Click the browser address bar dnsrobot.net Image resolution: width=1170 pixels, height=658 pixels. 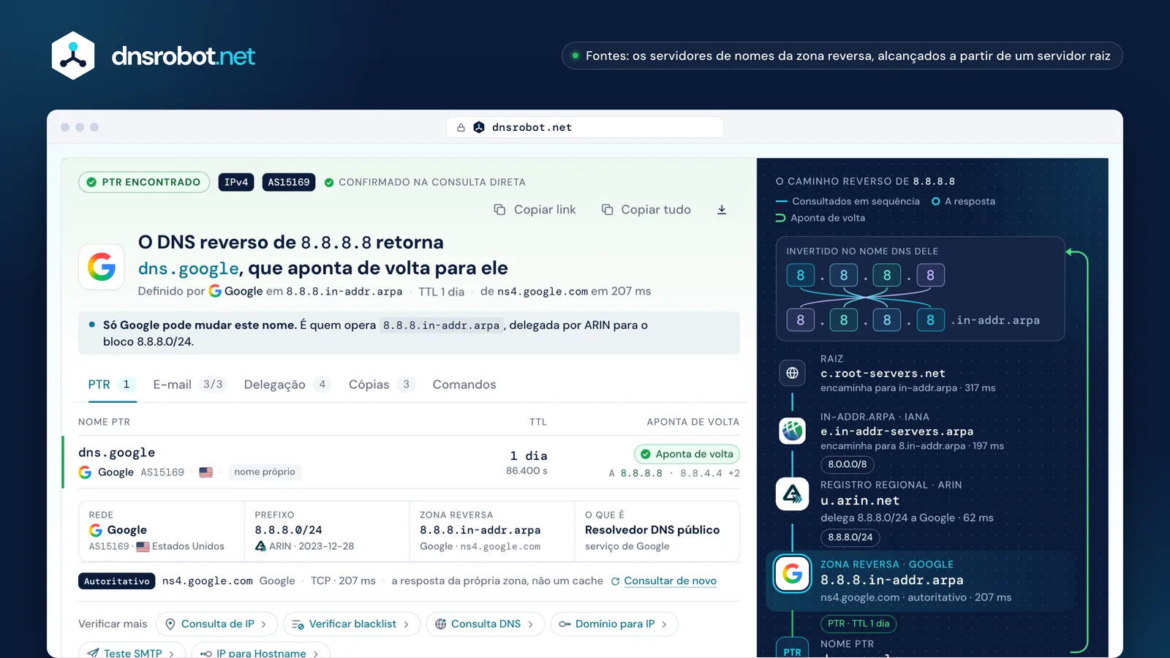pos(585,127)
